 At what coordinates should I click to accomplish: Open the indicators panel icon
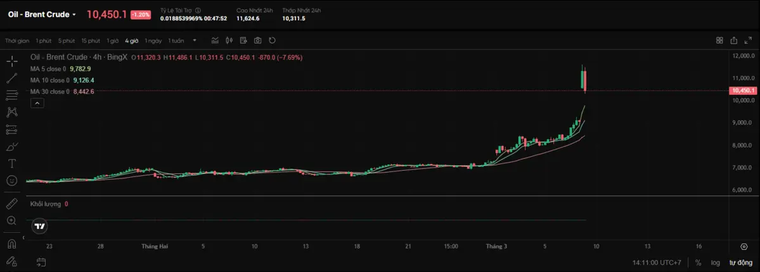tap(215, 40)
